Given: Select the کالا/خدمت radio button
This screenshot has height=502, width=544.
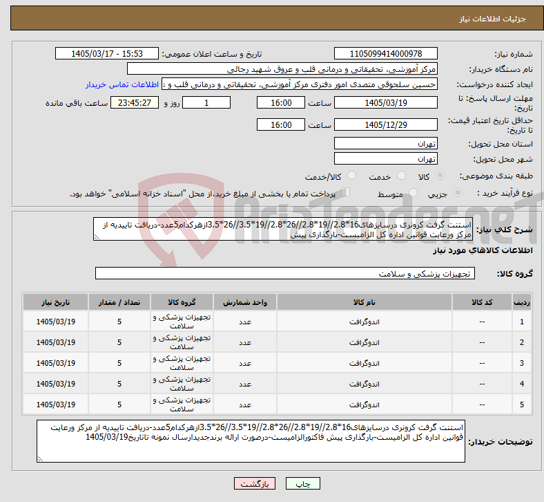Looking at the screenshot, I should (351, 176).
